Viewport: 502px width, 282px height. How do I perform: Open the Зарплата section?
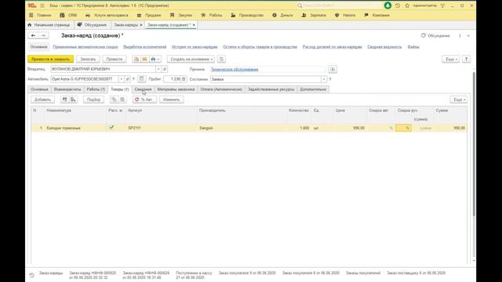point(314,15)
